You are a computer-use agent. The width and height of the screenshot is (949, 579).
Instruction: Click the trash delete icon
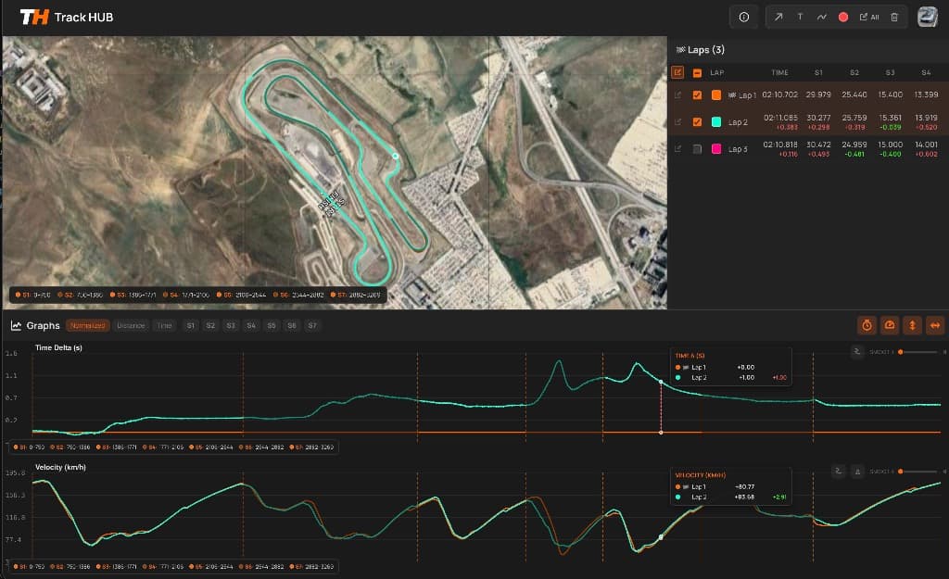(x=893, y=17)
